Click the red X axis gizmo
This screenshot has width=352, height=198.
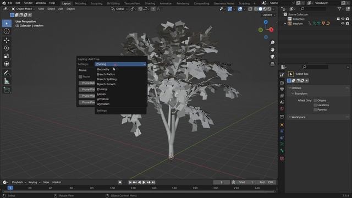click(271, 30)
